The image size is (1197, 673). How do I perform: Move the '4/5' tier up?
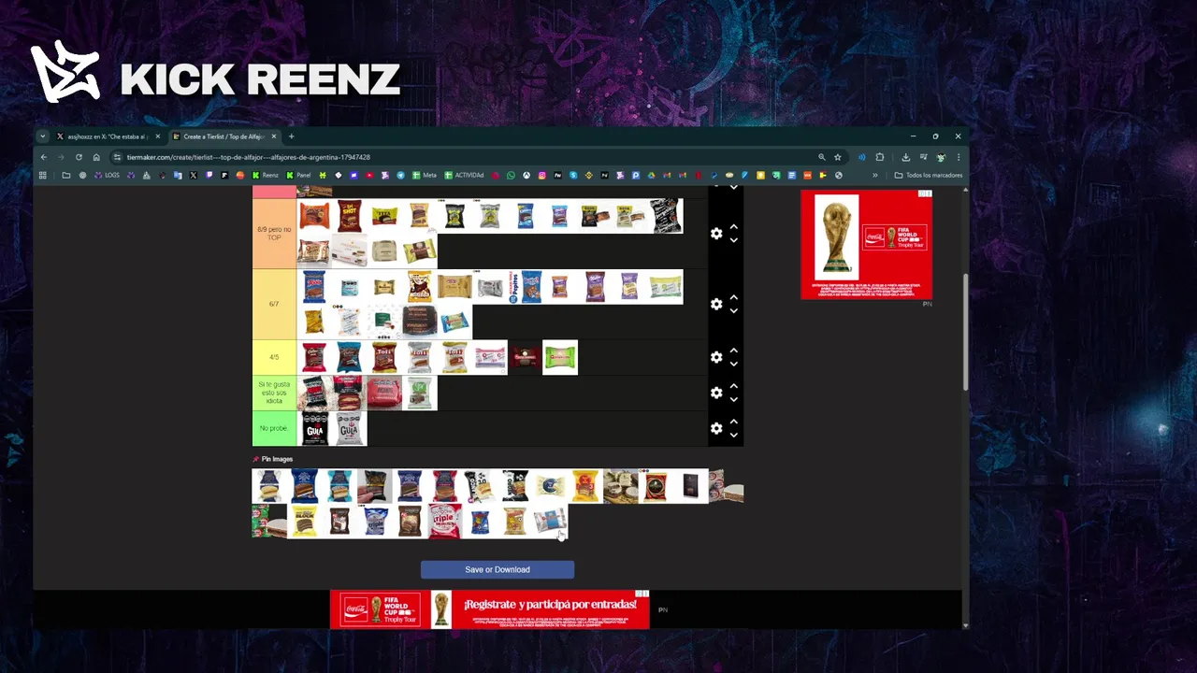734,351
